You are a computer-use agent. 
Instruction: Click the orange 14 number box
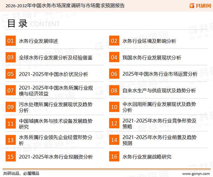(114, 140)
